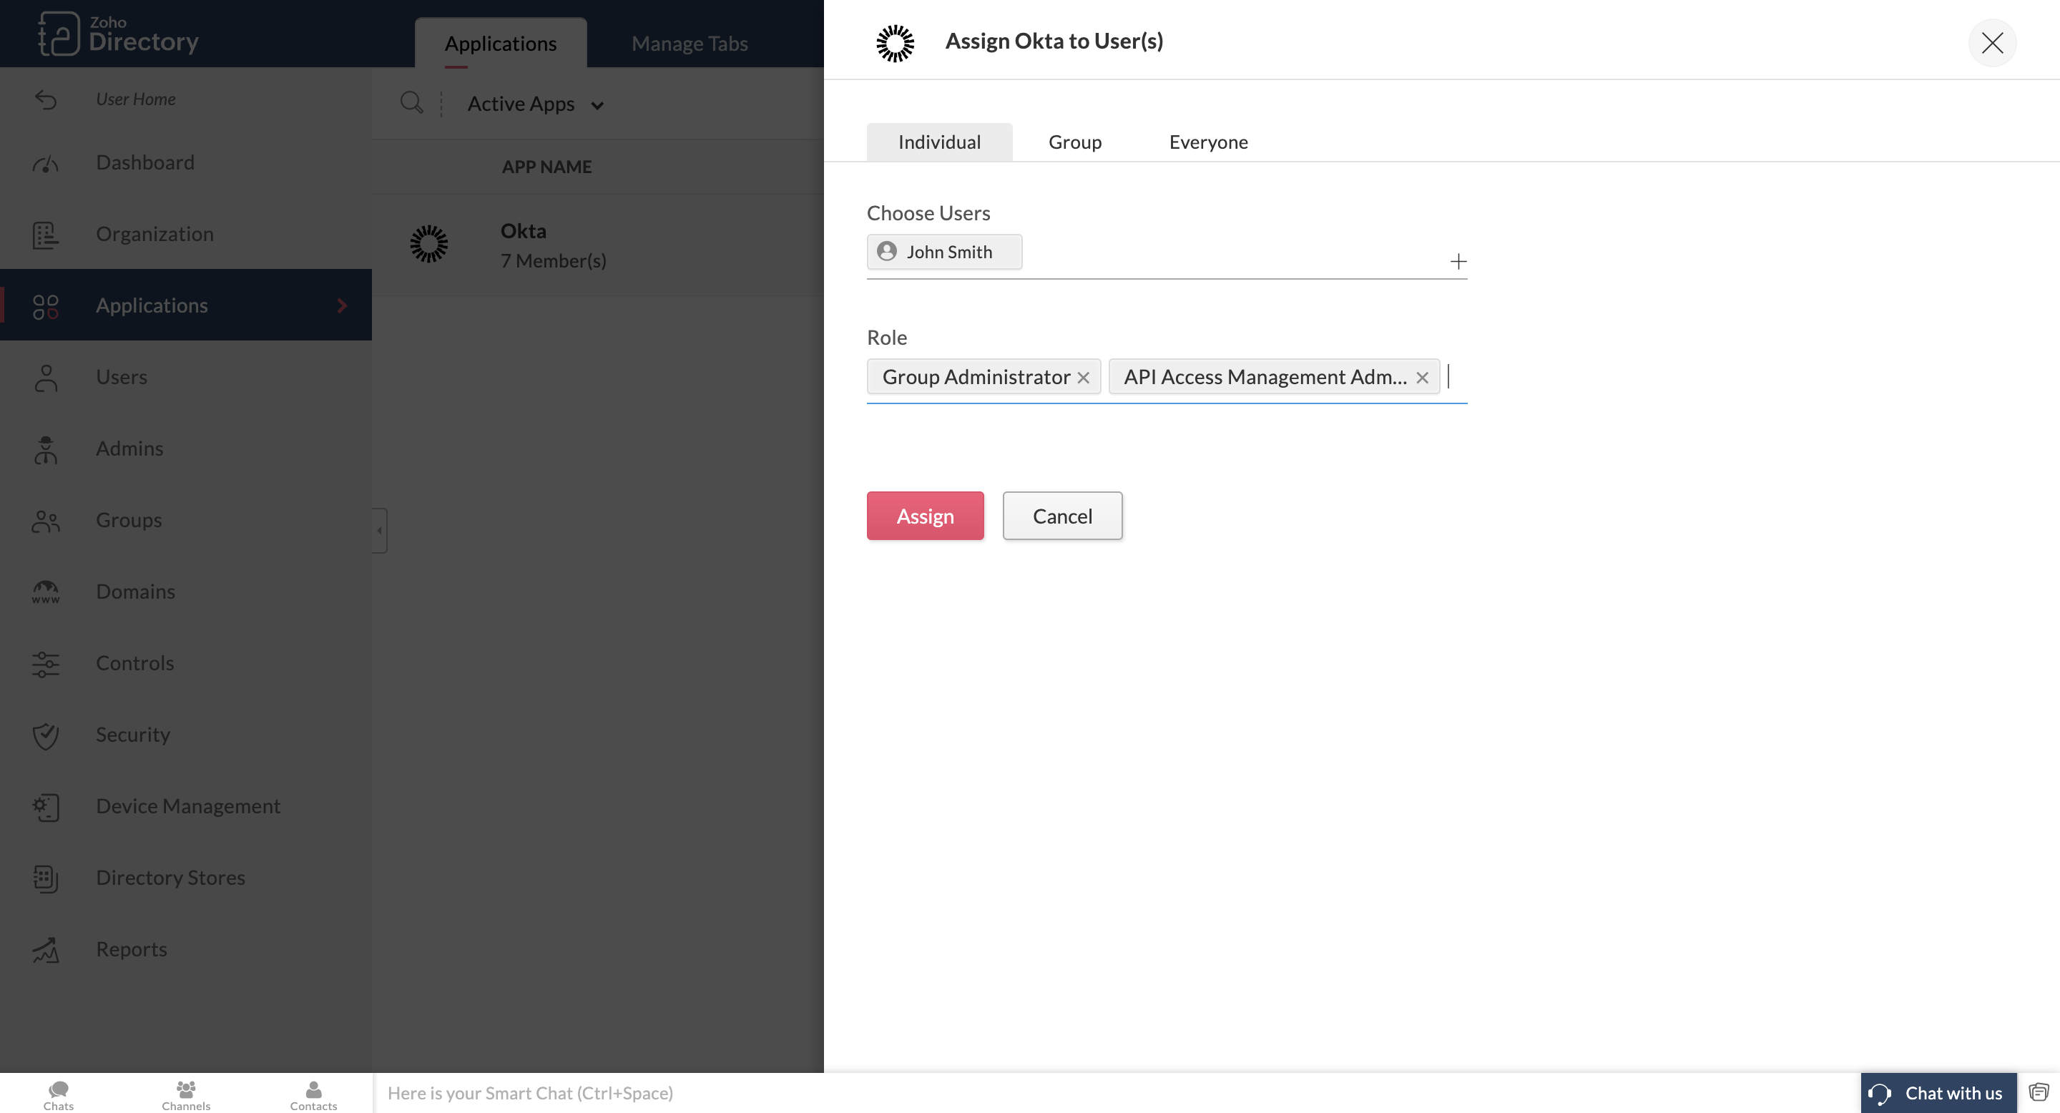Switch to the Everyone tab
This screenshot has height=1113, width=2060.
[1208, 142]
